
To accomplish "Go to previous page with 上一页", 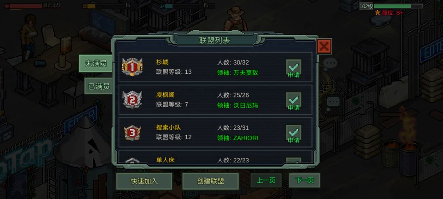I will click(266, 181).
